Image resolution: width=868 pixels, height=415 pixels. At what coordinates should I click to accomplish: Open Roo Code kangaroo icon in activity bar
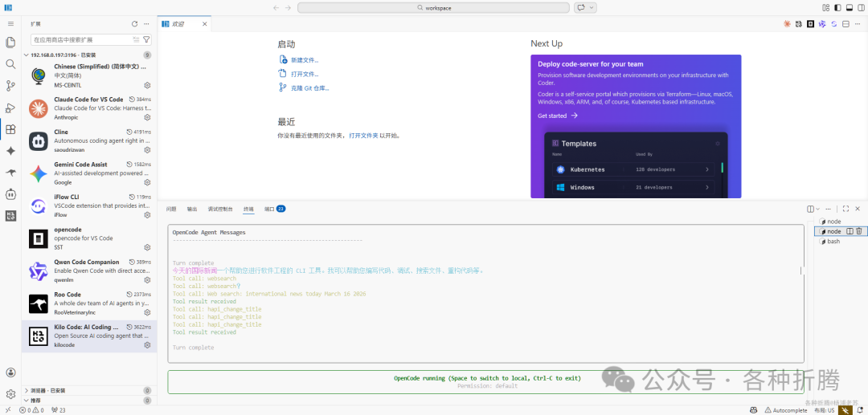tap(10, 173)
